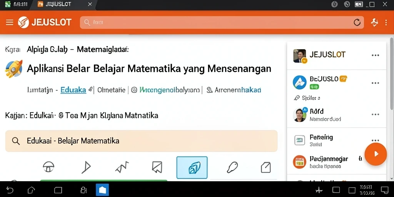Click the home icon in bottom bar
This screenshot has width=394, height=197.
point(31,190)
